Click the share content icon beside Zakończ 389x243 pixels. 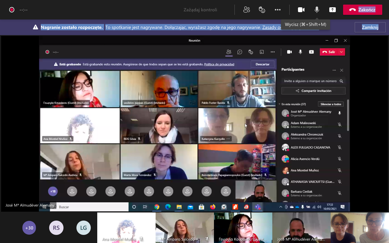click(x=332, y=10)
